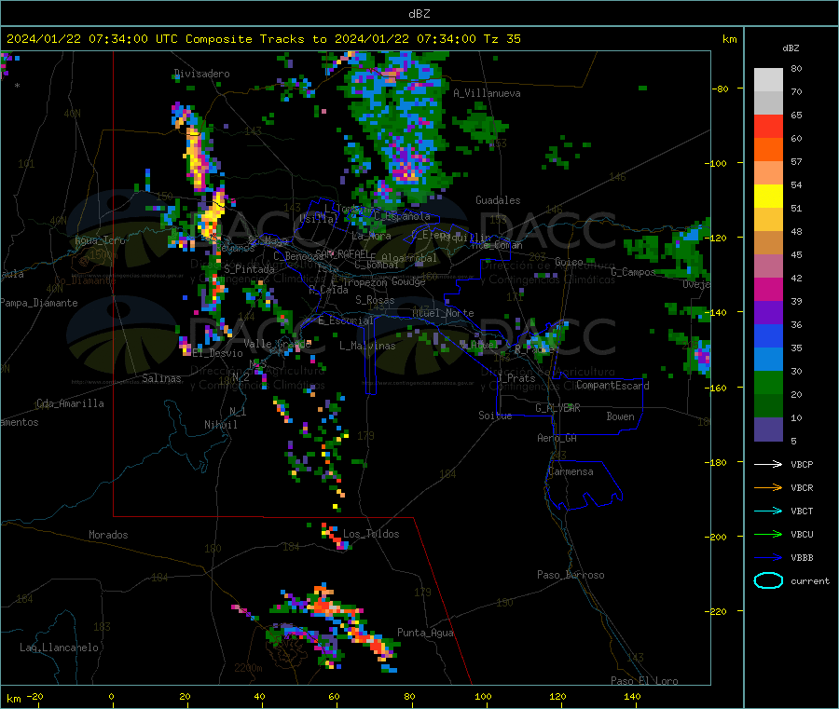This screenshot has height=709, width=839.
Task: Click the green VBCU arrow legend icon
Action: [768, 534]
